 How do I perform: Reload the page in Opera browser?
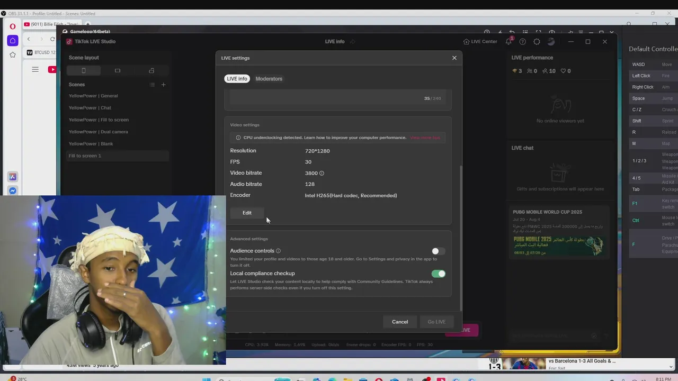[x=52, y=39]
